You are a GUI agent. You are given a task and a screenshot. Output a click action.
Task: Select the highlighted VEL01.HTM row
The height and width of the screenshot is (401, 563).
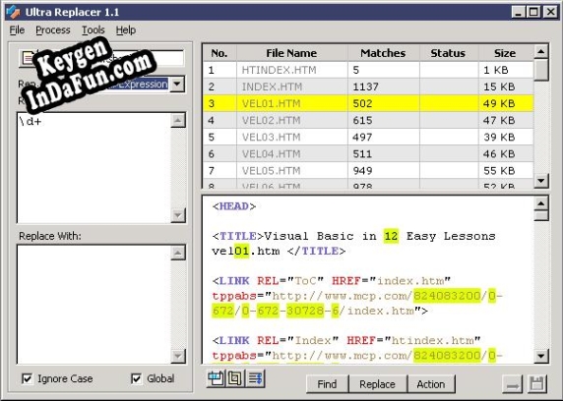click(x=368, y=103)
